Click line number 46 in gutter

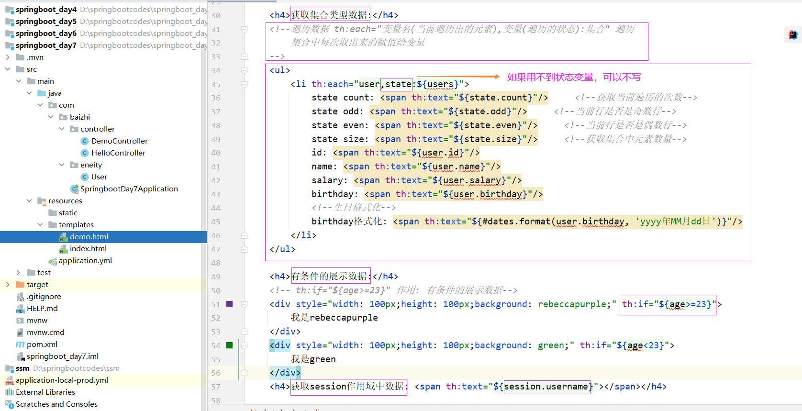click(x=216, y=235)
